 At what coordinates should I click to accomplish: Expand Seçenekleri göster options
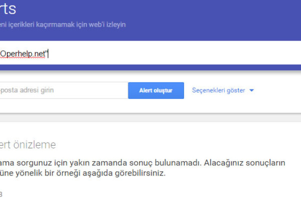click(x=223, y=90)
